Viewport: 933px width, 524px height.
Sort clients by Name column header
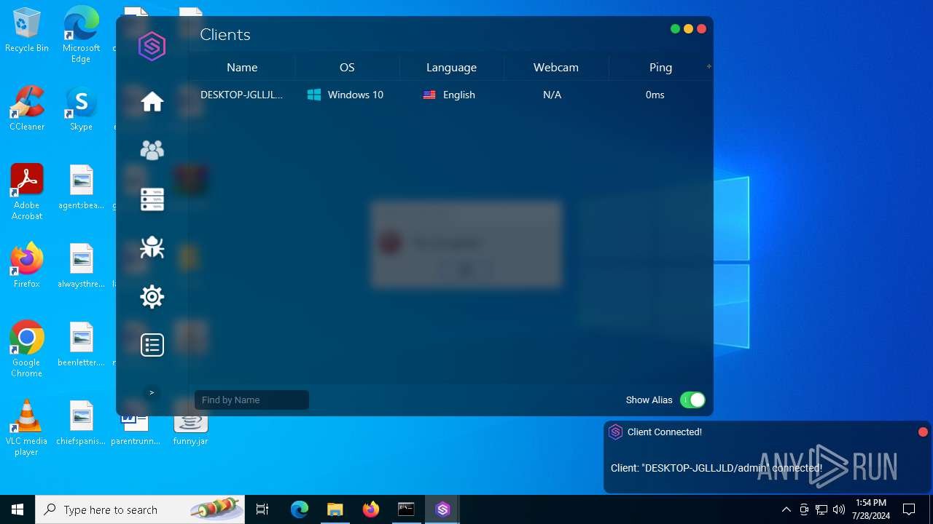pos(242,67)
